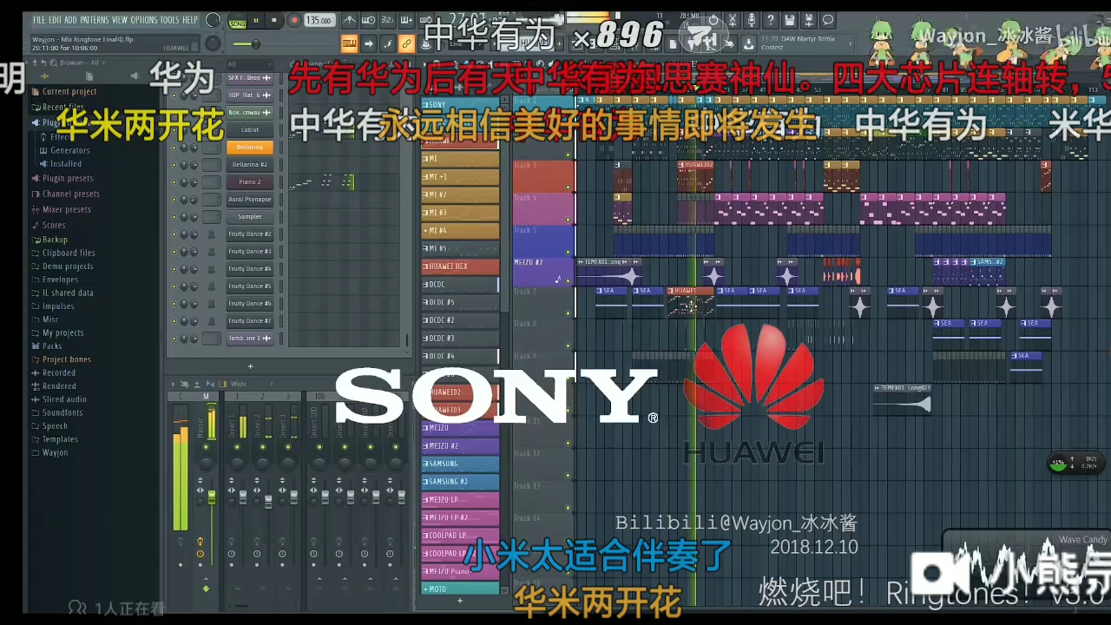The image size is (1111, 625).
Task: Click the download arrow icon beside the news panel
Action: (749, 43)
